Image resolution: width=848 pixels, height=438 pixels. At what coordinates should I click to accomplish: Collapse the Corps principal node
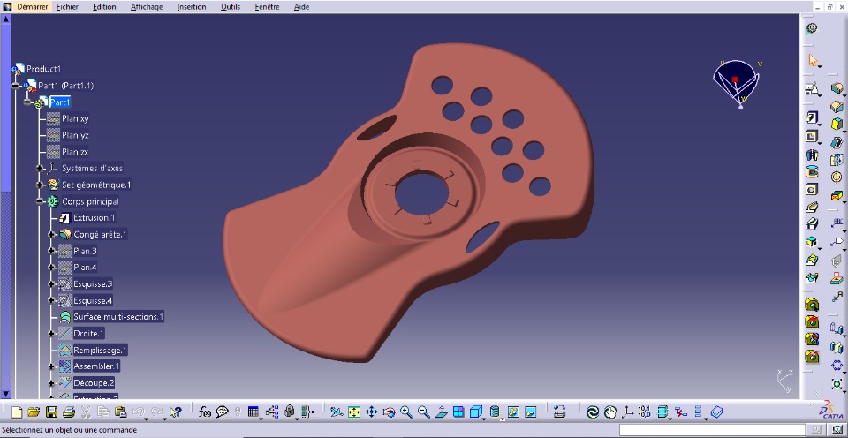[x=40, y=201]
